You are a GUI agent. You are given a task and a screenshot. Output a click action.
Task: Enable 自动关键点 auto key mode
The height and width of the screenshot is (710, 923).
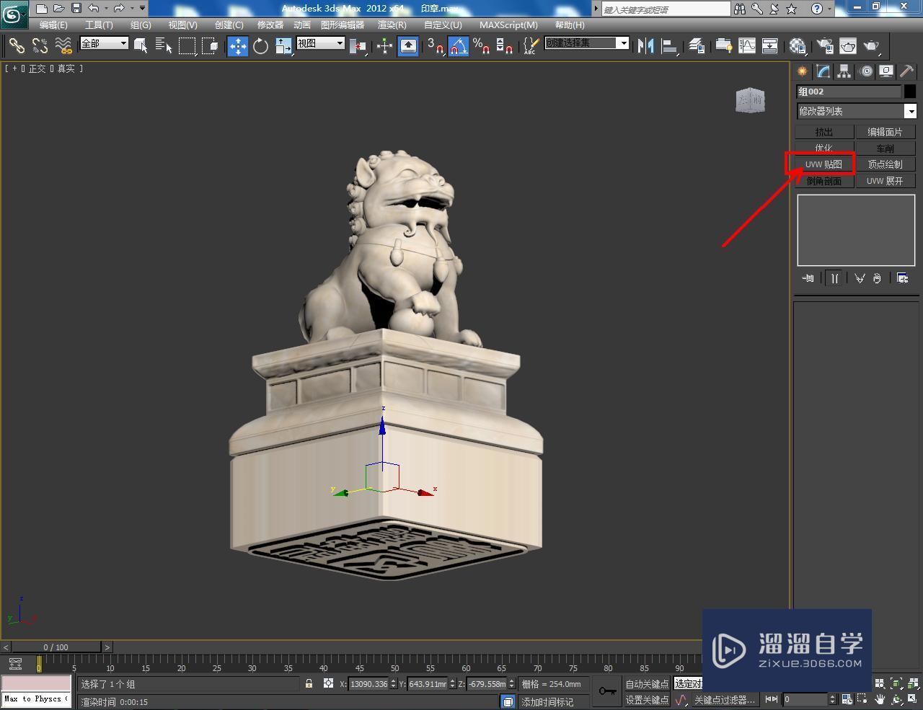click(x=647, y=684)
